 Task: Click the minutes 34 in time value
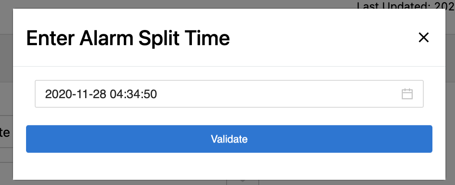133,94
